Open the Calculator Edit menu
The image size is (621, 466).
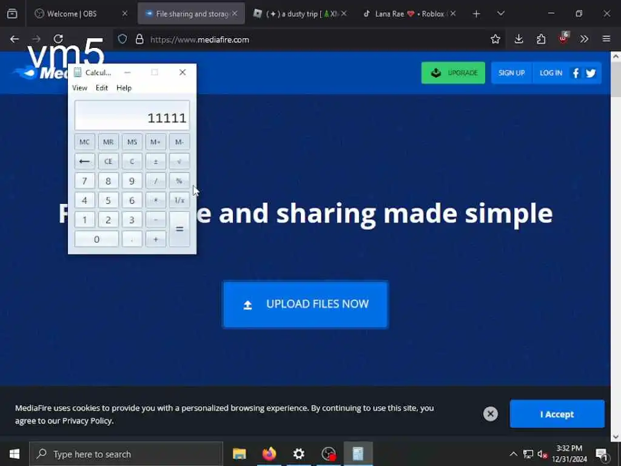(102, 88)
